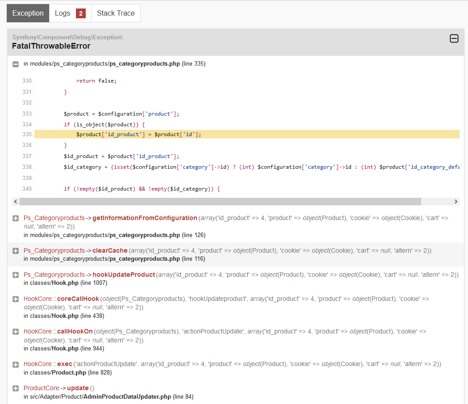This screenshot has width=468, height=404.
Task: Expand the ProductCore update trace entry
Action: (16, 388)
